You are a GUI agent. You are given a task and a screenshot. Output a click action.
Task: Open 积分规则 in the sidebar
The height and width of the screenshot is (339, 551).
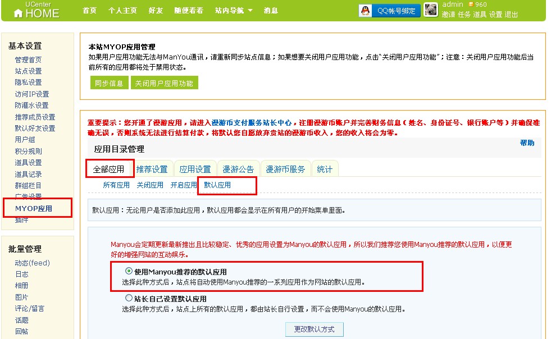tap(28, 151)
